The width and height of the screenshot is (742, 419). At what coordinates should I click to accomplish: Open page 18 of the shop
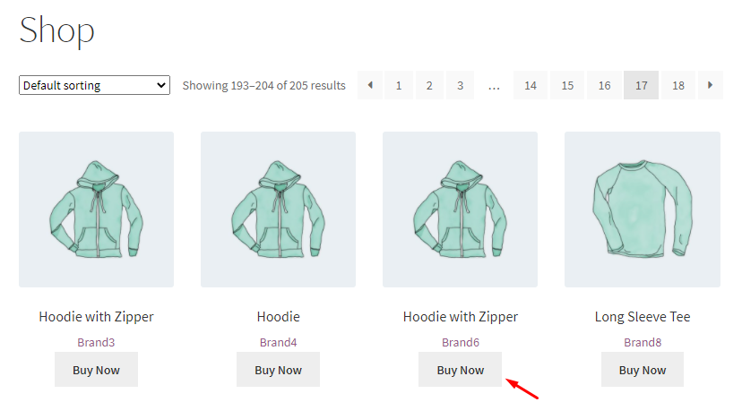[x=678, y=85]
